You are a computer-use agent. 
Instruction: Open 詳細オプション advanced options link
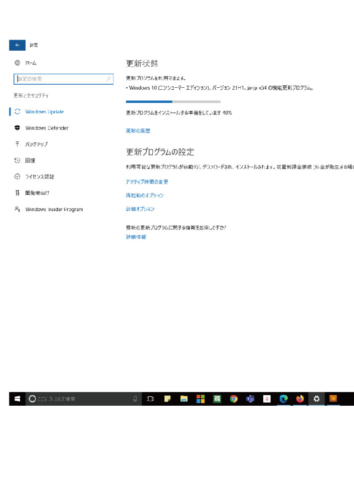pyautogui.click(x=140, y=209)
